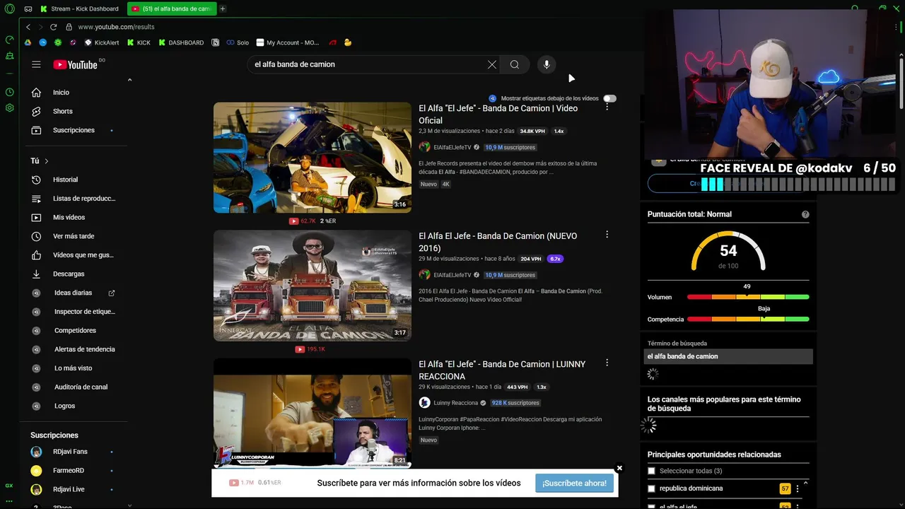Expand the Tú section chevron
The image size is (905, 509).
(x=47, y=161)
